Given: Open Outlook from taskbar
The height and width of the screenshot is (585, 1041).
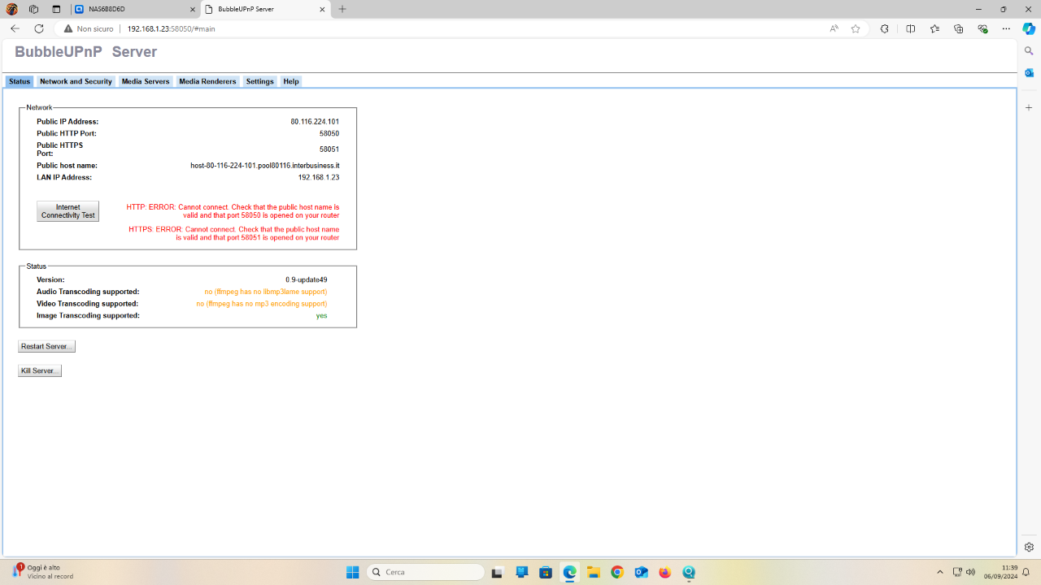Looking at the screenshot, I should coord(642,572).
